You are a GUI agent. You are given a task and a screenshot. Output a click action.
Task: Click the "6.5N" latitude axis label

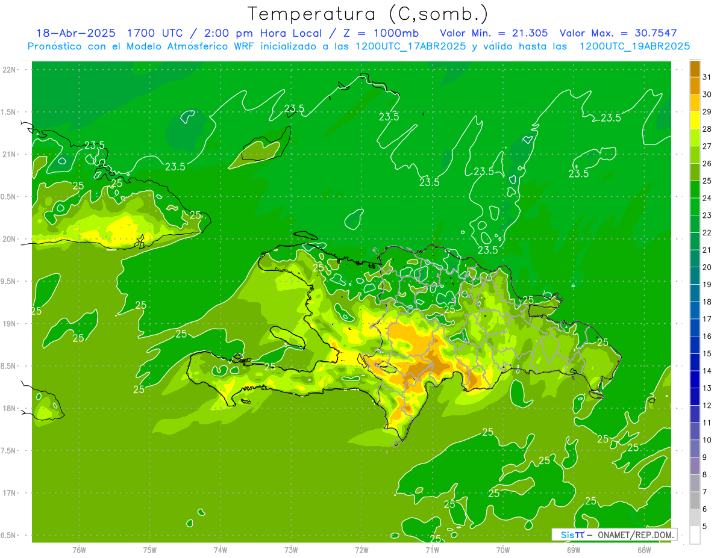[x=8, y=536]
